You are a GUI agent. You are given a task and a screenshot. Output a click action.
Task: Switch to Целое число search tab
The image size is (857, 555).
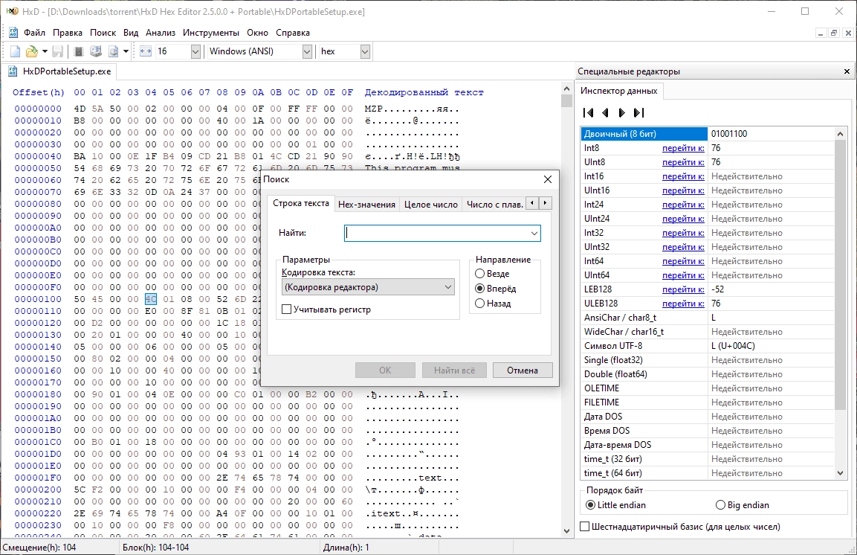click(x=430, y=204)
